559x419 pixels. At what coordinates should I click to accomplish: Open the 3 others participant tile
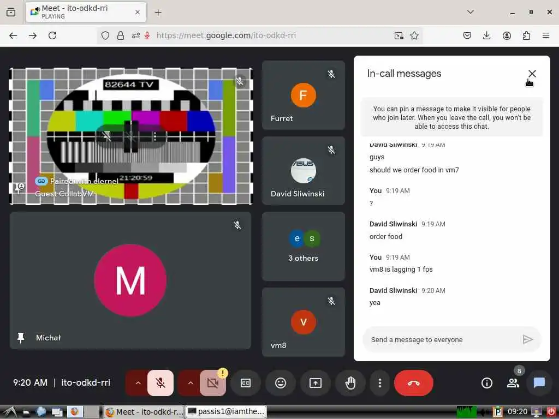tap(304, 246)
